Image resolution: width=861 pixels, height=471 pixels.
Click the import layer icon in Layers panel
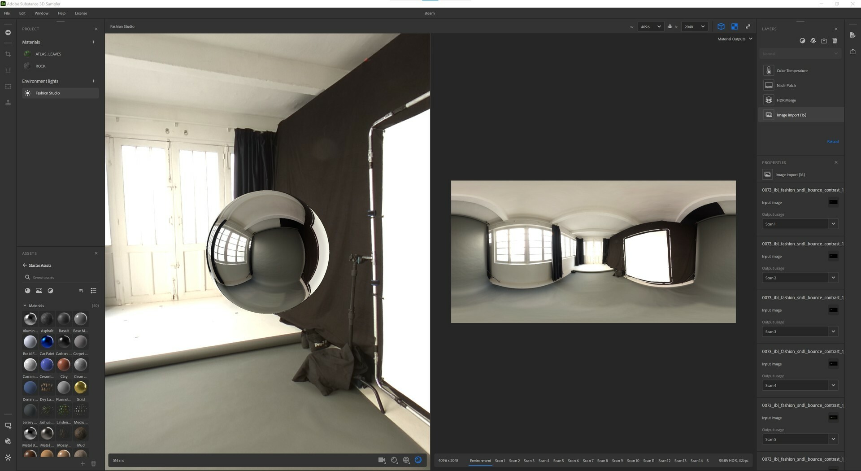[x=824, y=40]
